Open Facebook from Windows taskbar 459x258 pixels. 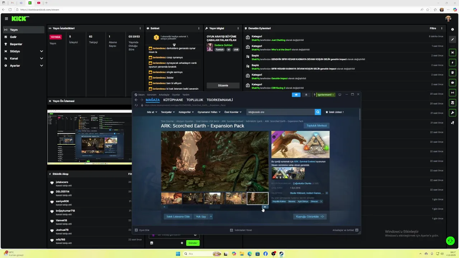coord(265,254)
